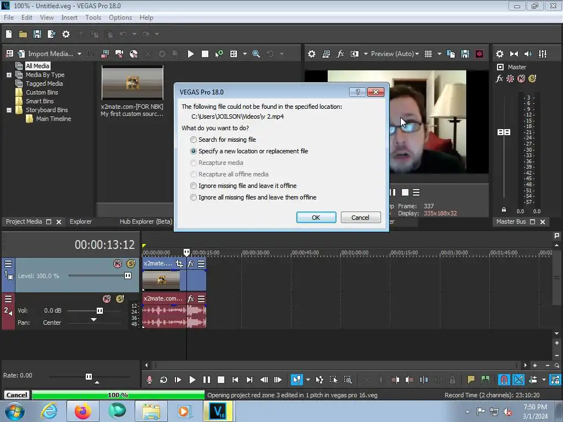Switch to the Explorer tab
563x422 pixels.
pyautogui.click(x=81, y=222)
